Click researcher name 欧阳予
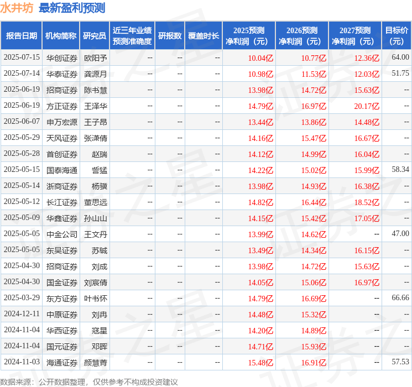The width and height of the screenshot is (412, 387). click(x=95, y=58)
